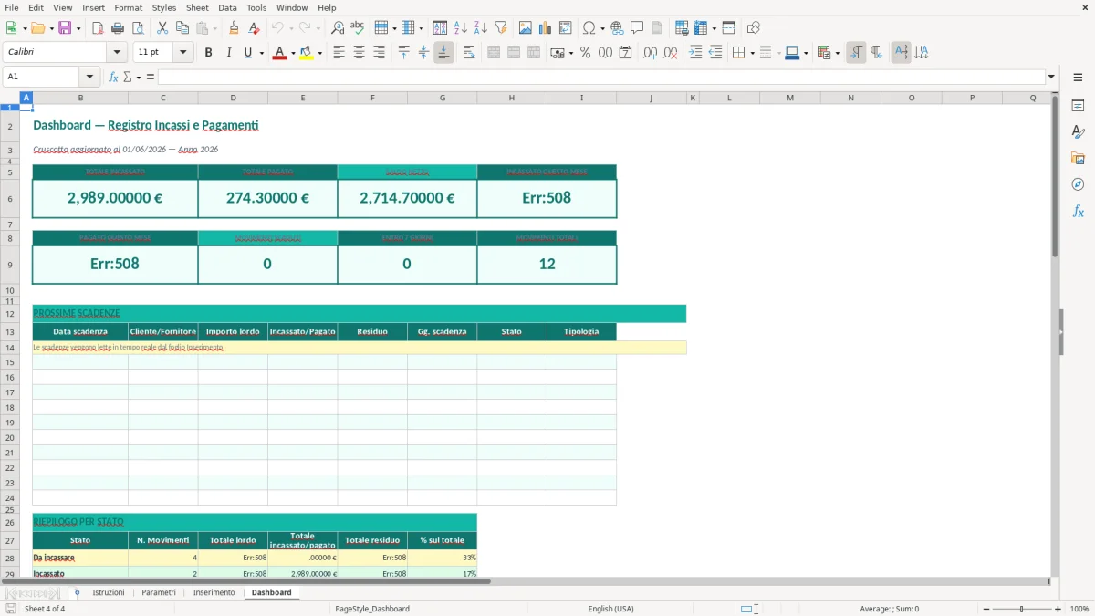Click the 100% zoom level

tap(1079, 609)
